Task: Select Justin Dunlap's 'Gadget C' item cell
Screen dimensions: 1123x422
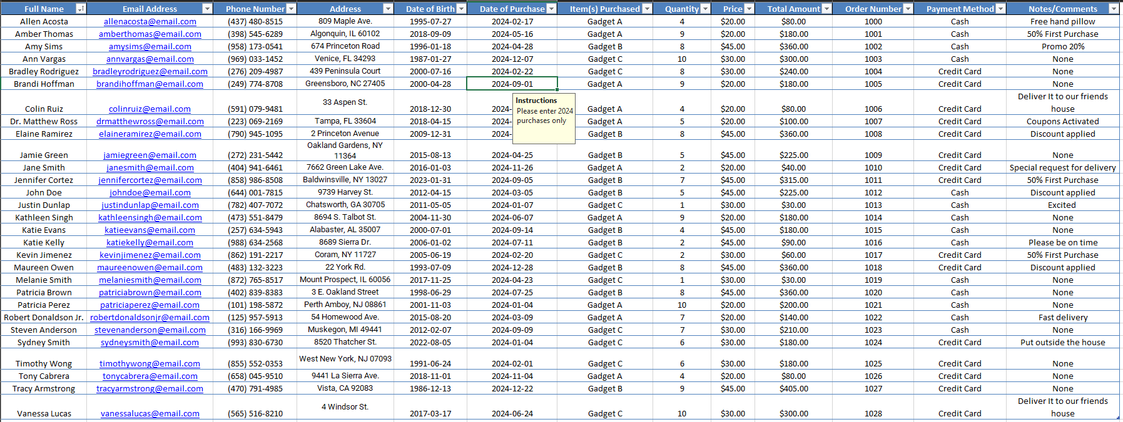Action: click(605, 205)
